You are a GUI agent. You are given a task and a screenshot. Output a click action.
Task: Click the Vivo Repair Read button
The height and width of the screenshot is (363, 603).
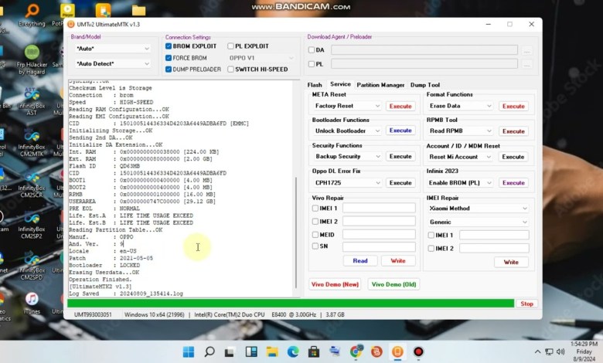coord(360,261)
